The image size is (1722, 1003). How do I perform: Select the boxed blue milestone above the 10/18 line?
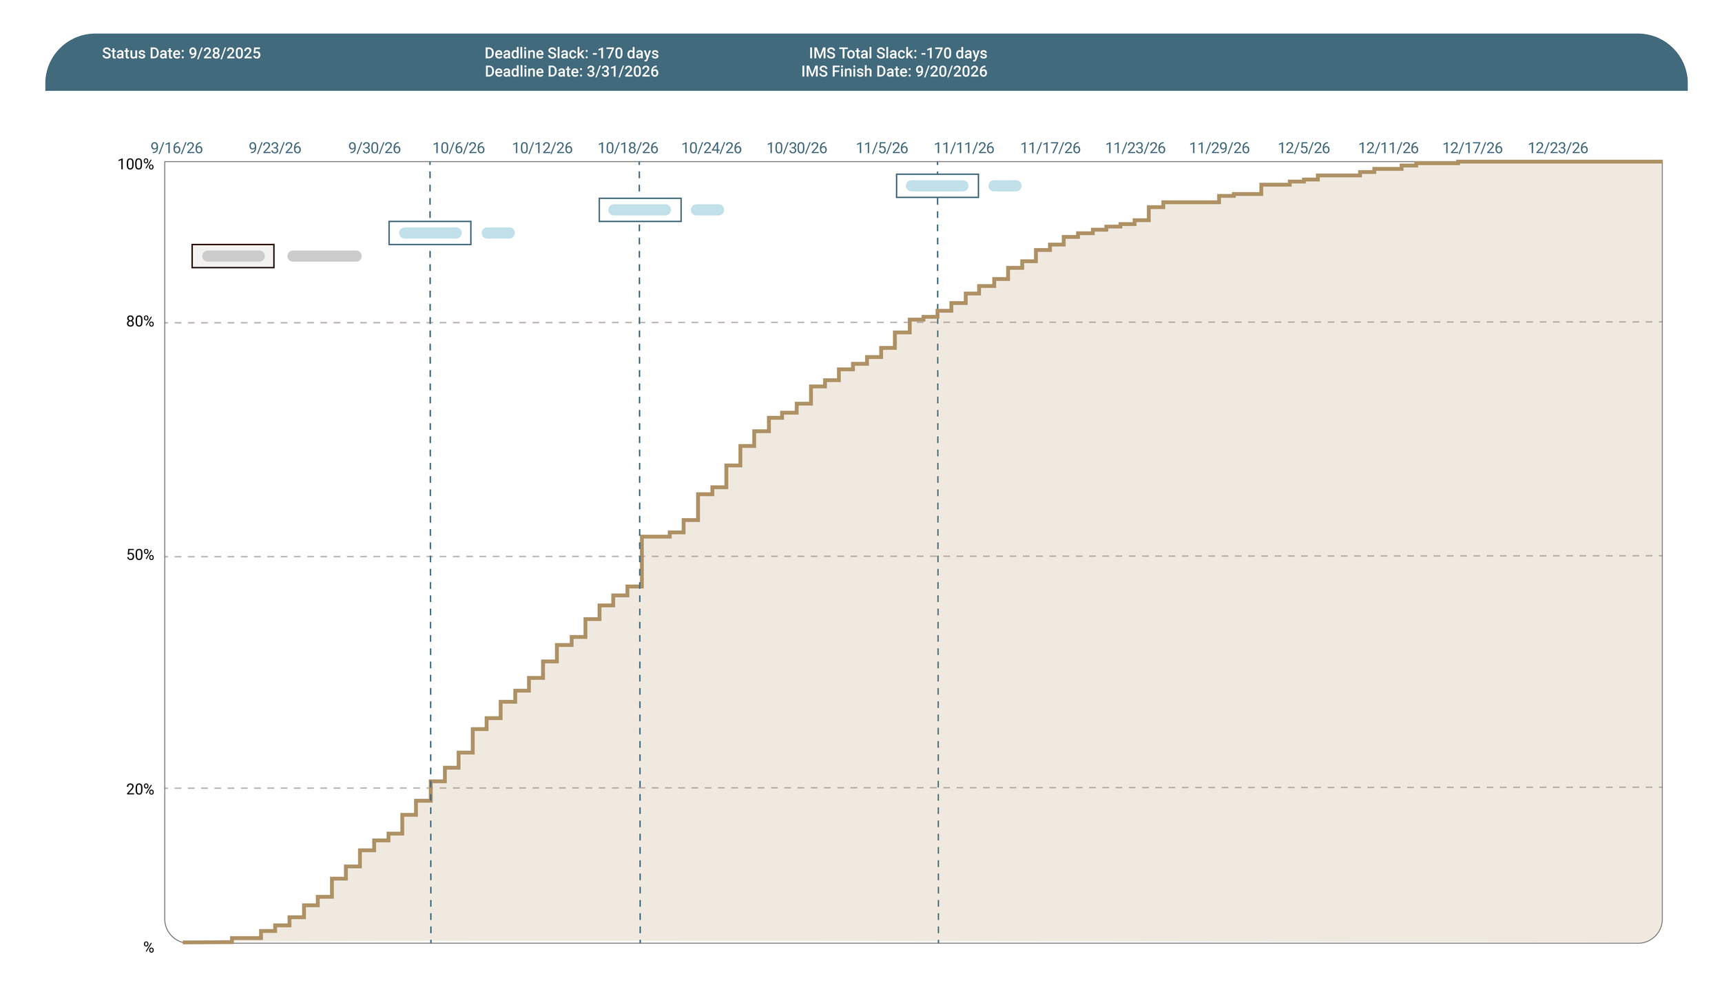click(x=640, y=209)
